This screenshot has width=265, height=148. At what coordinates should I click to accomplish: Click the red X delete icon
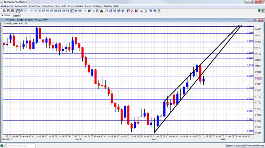click(132, 11)
